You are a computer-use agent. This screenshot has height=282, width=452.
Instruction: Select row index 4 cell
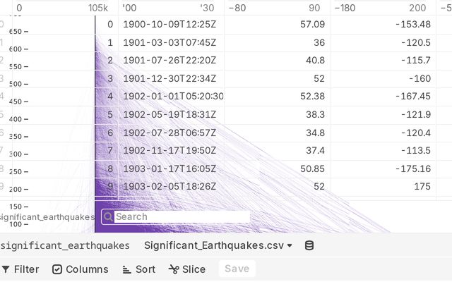tap(110, 96)
